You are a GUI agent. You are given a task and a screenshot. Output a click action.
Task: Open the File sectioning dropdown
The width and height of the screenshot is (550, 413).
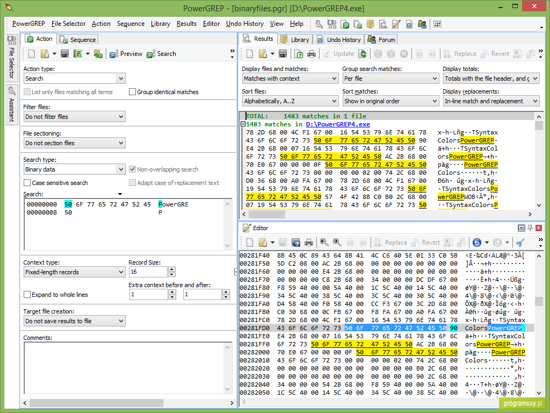click(x=74, y=143)
